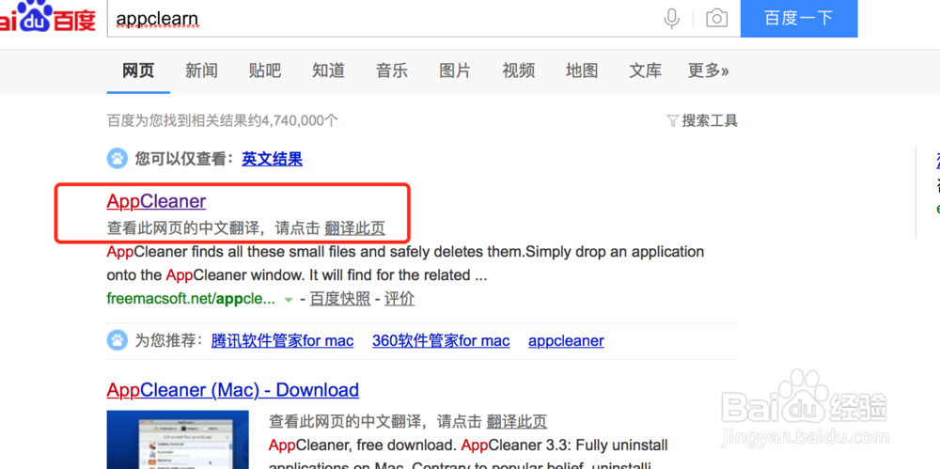This screenshot has width=940, height=469.
Task: Click the Baidu logo
Action: [47, 18]
